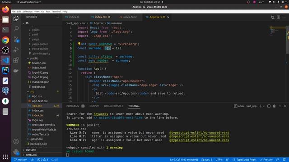Viewport: 289px width, 162px height.
Task: Open WebStorm from Ubuntu dock
Action: (x=5, y=71)
